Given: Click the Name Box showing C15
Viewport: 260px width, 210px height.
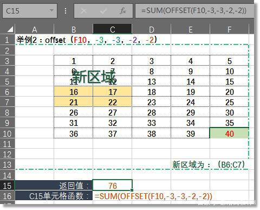Looking at the screenshot, I should (30, 11).
